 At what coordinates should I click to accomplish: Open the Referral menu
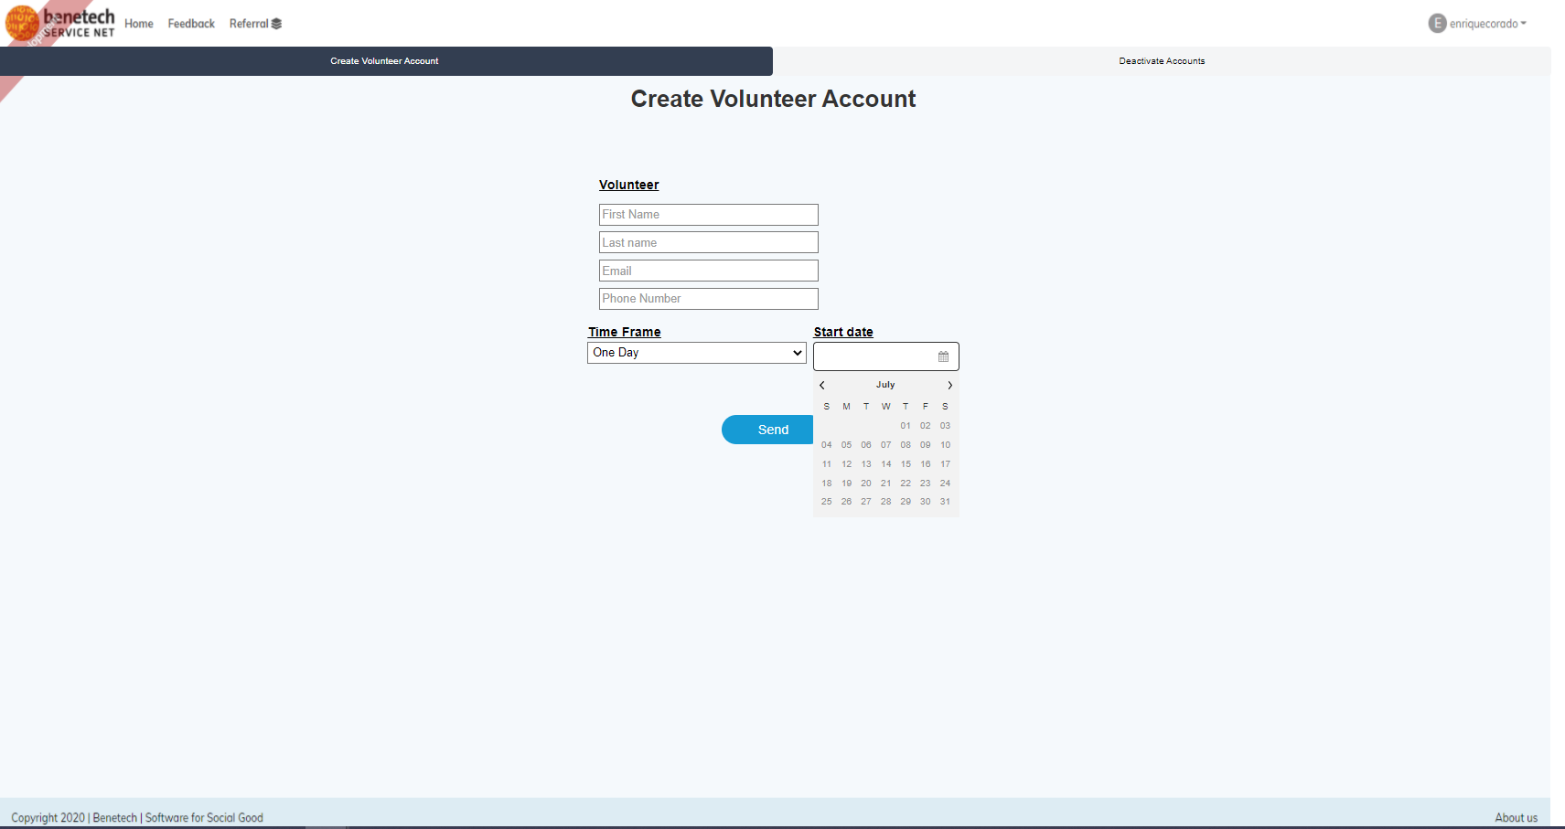[x=255, y=24]
